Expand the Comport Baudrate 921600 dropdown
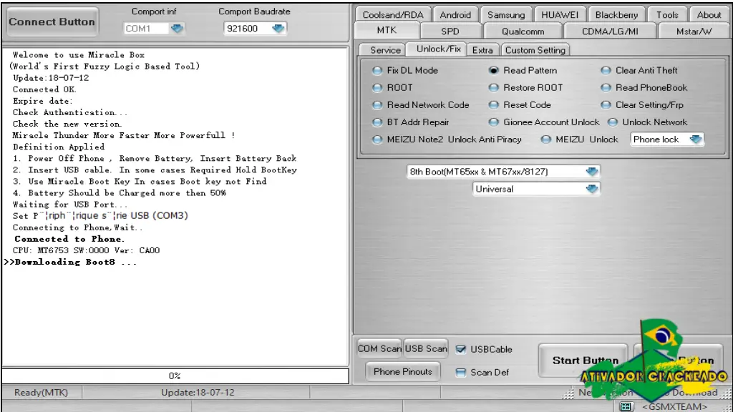Image resolution: width=733 pixels, height=412 pixels. tap(278, 29)
